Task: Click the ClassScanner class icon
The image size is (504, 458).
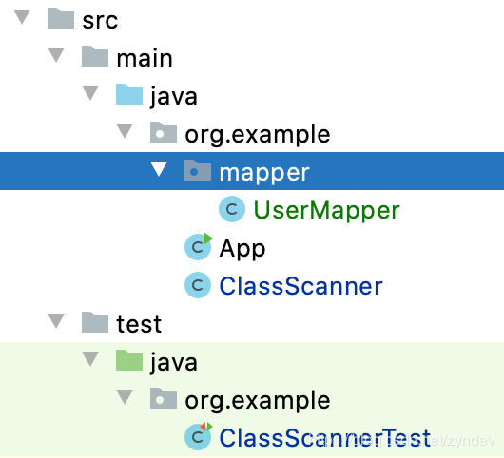Action: [x=198, y=285]
